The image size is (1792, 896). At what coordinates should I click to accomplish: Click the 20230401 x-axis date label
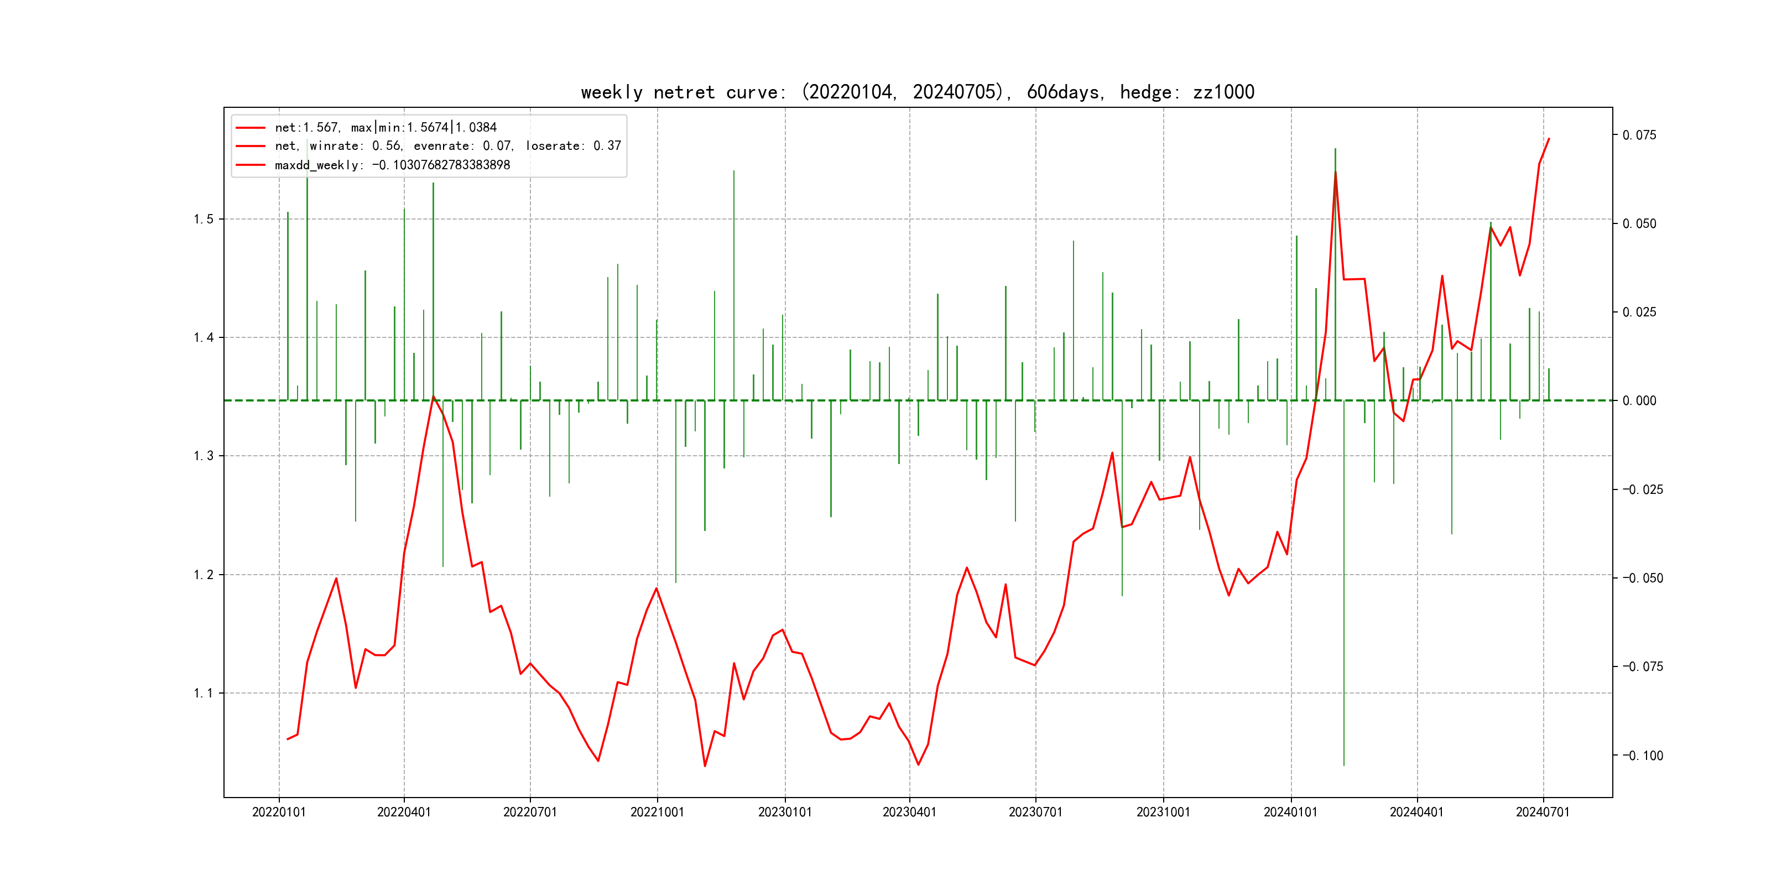point(909,812)
